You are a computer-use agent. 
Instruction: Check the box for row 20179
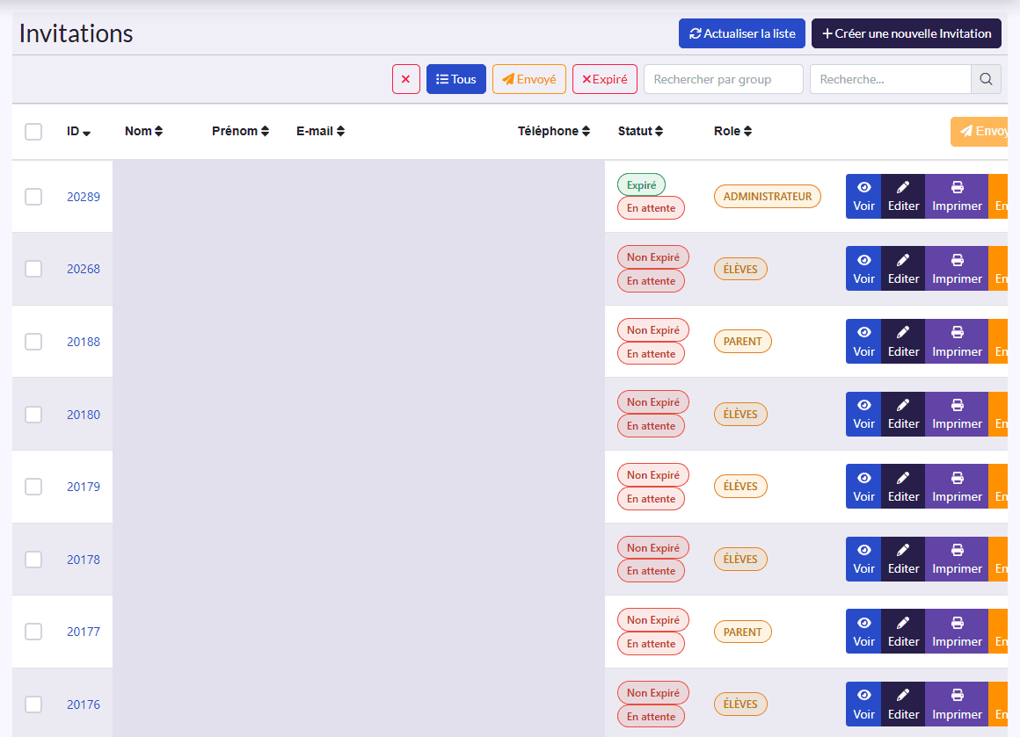[x=33, y=487]
